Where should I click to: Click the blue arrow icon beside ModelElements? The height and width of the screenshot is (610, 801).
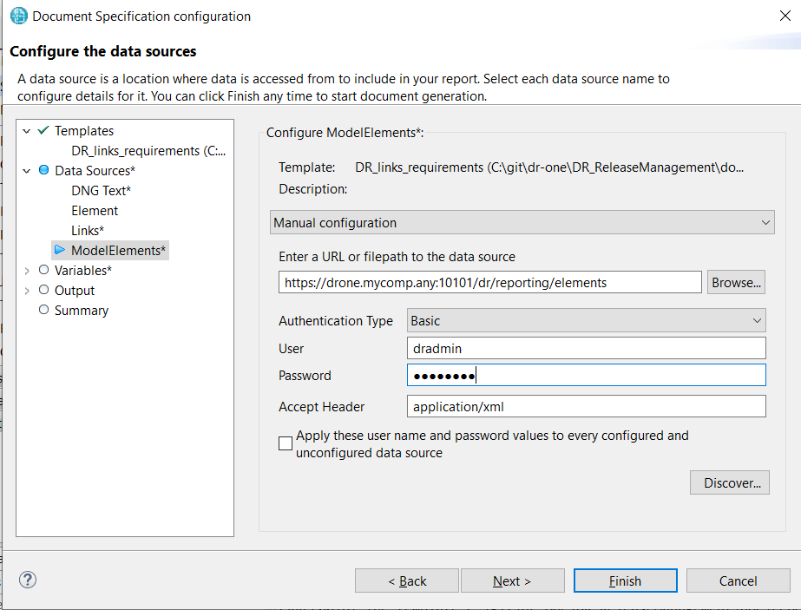(60, 251)
